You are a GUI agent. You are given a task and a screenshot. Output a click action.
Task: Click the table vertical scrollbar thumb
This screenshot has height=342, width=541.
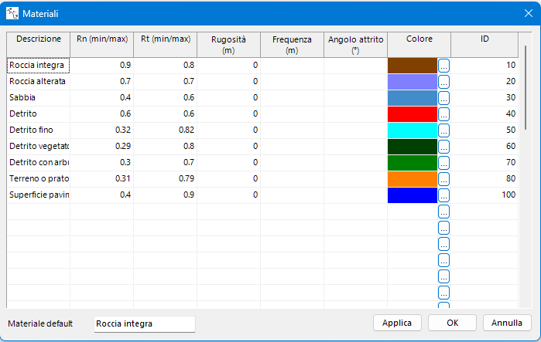pos(526,88)
